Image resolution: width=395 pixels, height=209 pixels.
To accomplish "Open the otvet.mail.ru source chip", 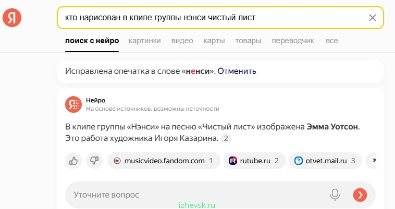I will 326,161.
